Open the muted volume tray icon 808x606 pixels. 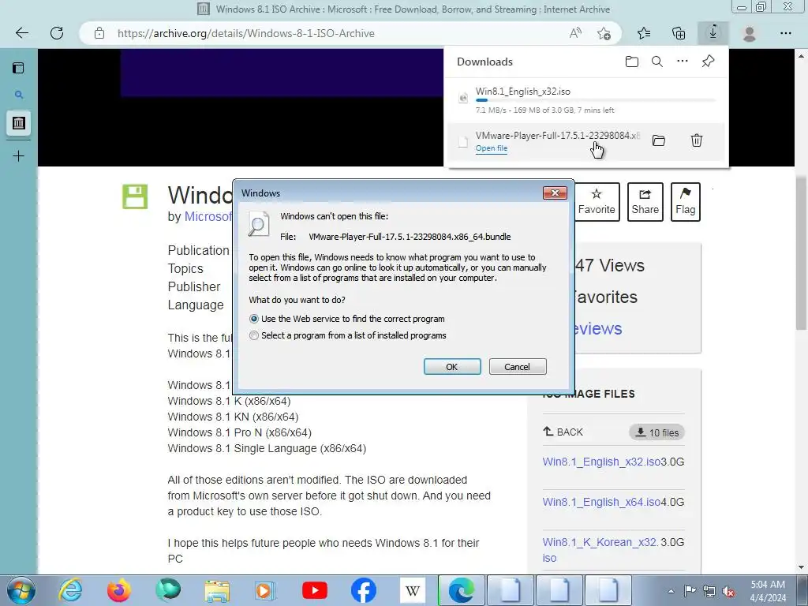(728, 591)
